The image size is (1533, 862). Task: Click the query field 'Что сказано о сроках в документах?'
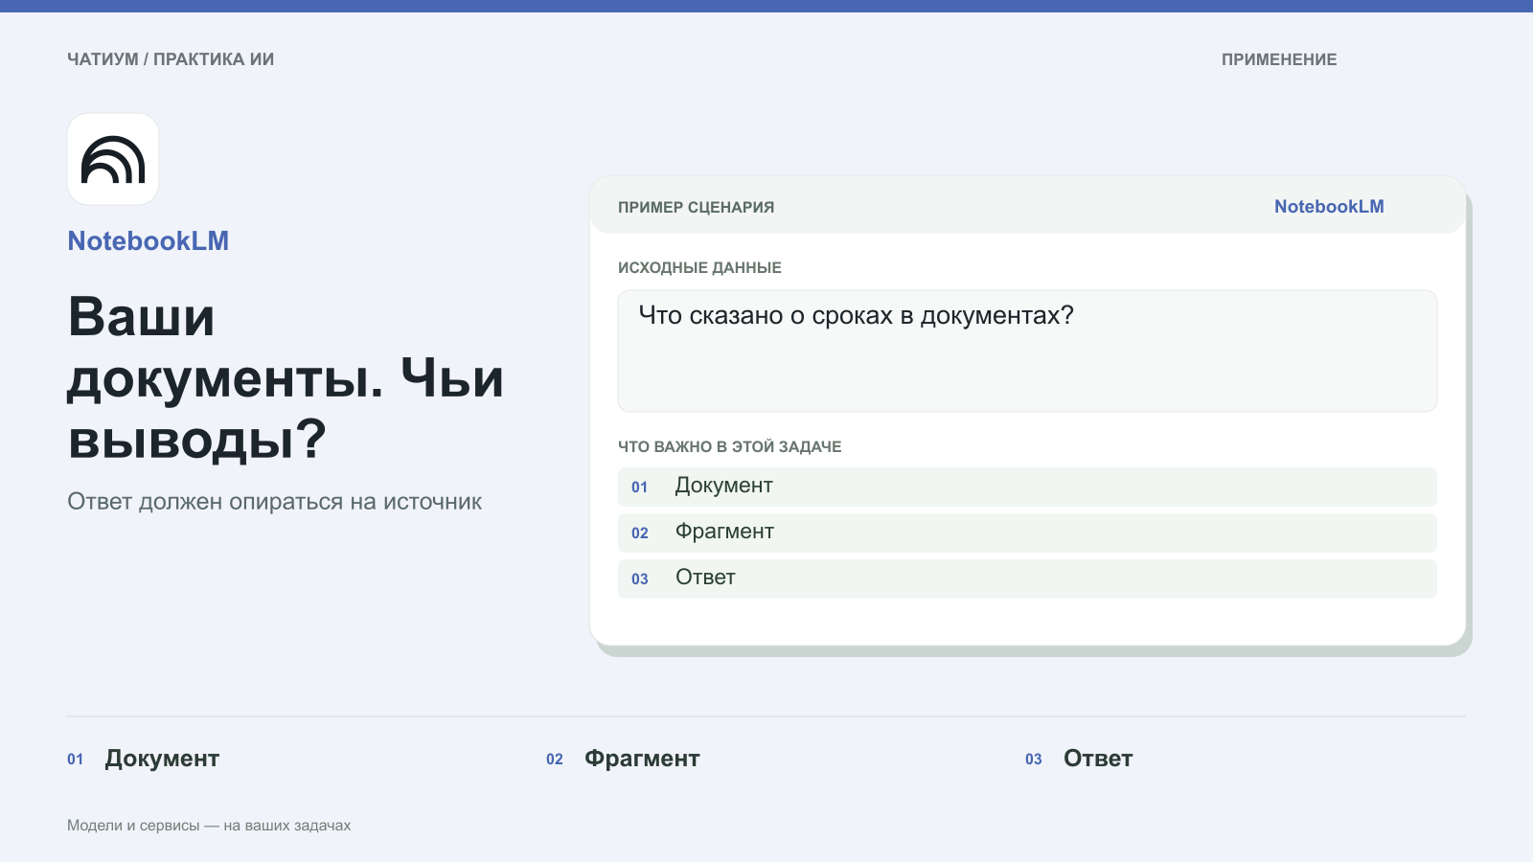pyautogui.click(x=1027, y=352)
